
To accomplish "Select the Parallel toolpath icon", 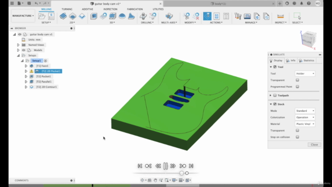I will pos(113,16).
